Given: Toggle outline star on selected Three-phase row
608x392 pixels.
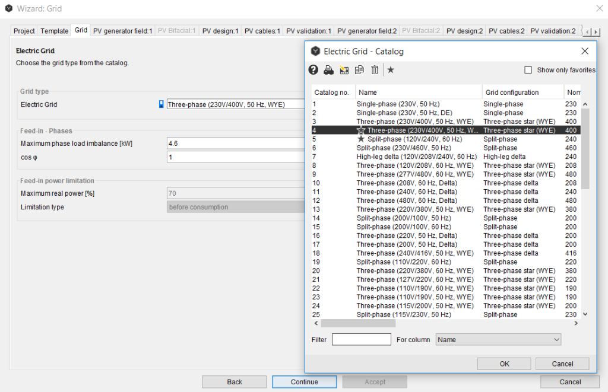Looking at the screenshot, I should pyautogui.click(x=361, y=130).
